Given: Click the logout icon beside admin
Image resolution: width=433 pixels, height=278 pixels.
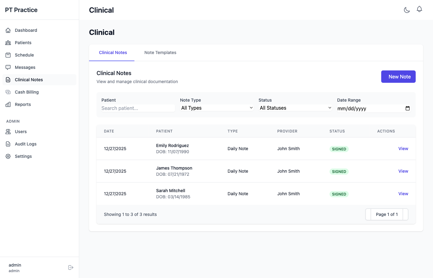Looking at the screenshot, I should coord(71,267).
